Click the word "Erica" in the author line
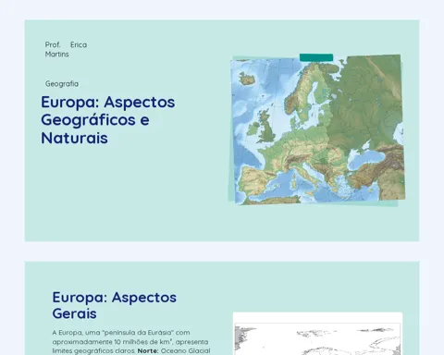Screen dimensions: 444x355 pos(79,44)
